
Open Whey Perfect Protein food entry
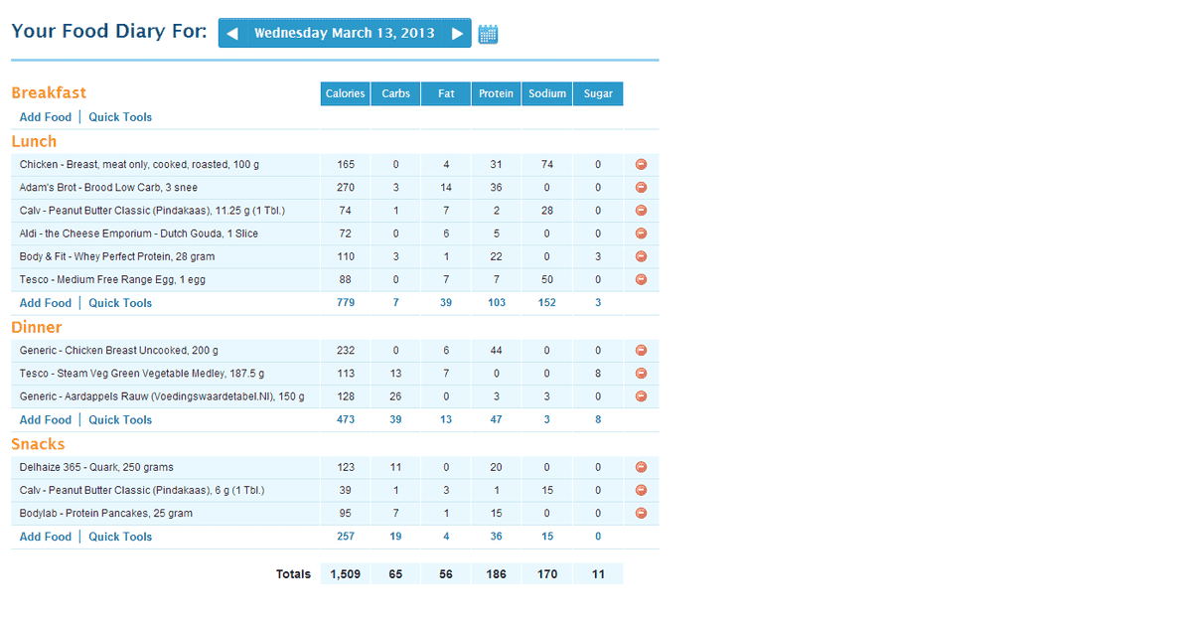(x=117, y=256)
